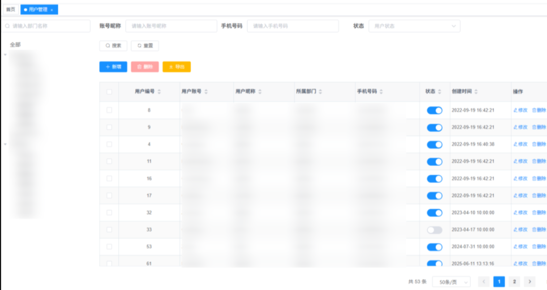Screen dimensions: 547x290
Task: Focus the 手机号码 input field
Action: tap(293, 26)
